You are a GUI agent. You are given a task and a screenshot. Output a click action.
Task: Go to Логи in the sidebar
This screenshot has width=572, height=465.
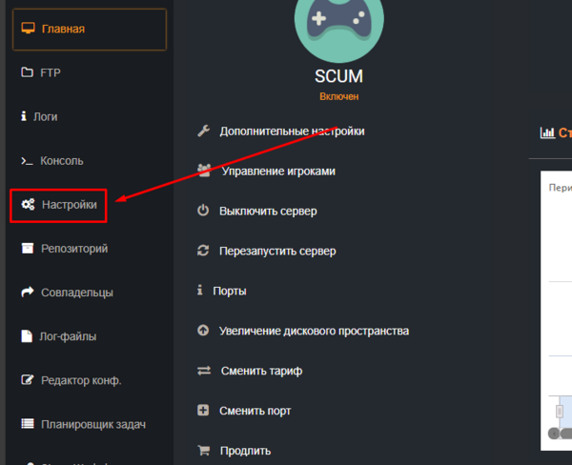[45, 117]
